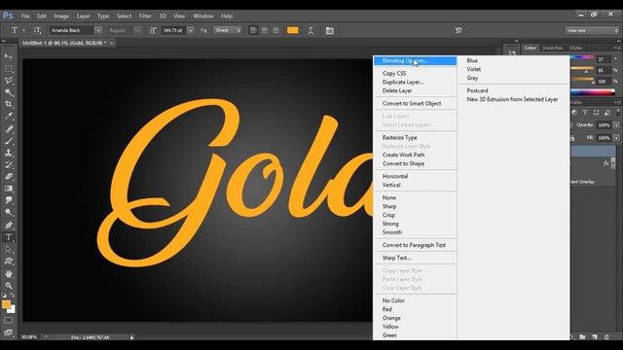623x350 pixels.
Task: Select the Crop tool
Action: tap(9, 104)
